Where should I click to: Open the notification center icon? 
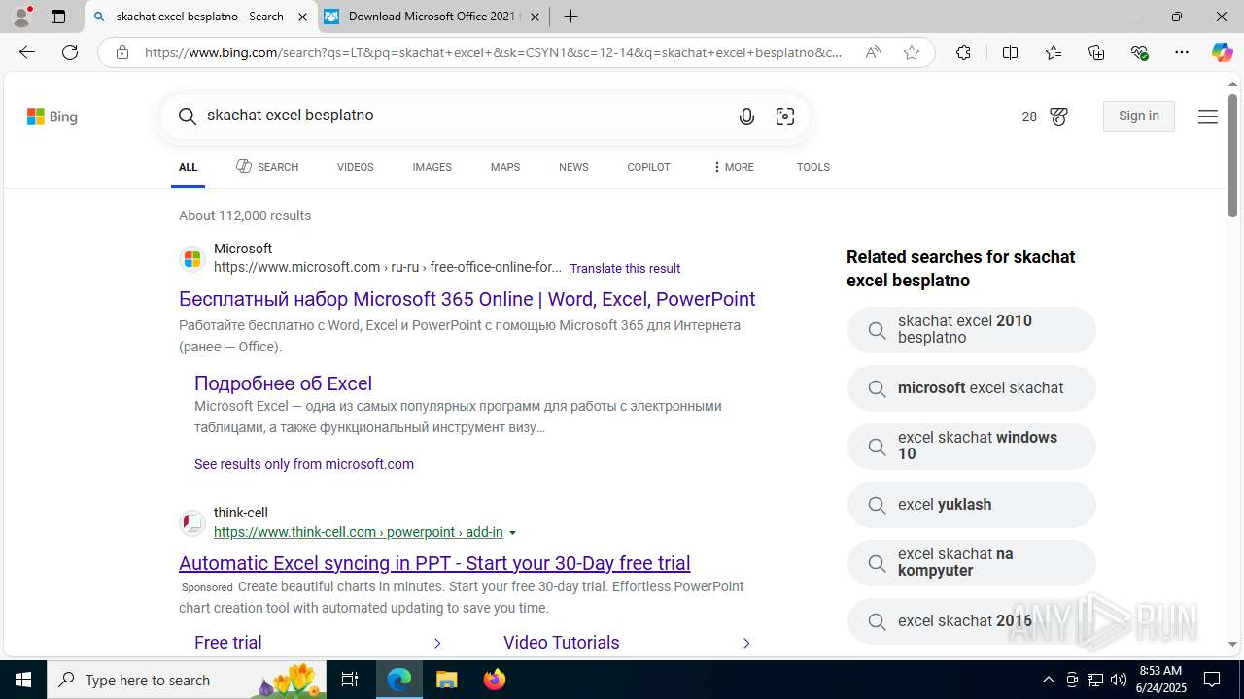tap(1212, 680)
